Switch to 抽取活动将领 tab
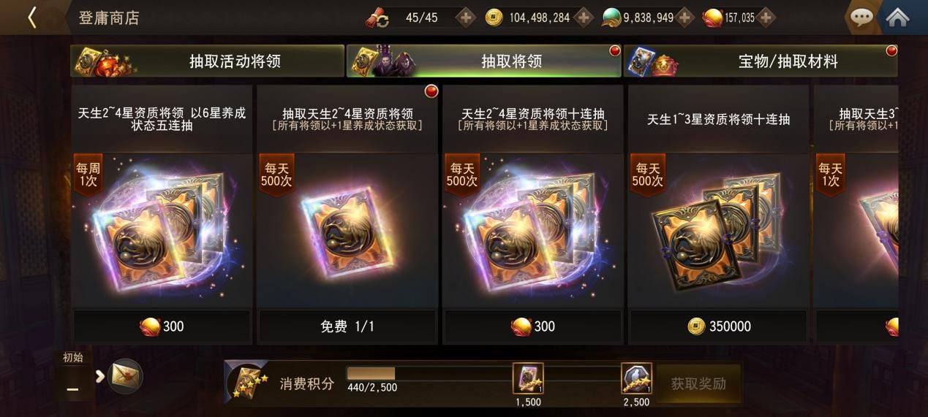This screenshot has height=417, width=928. 208,61
